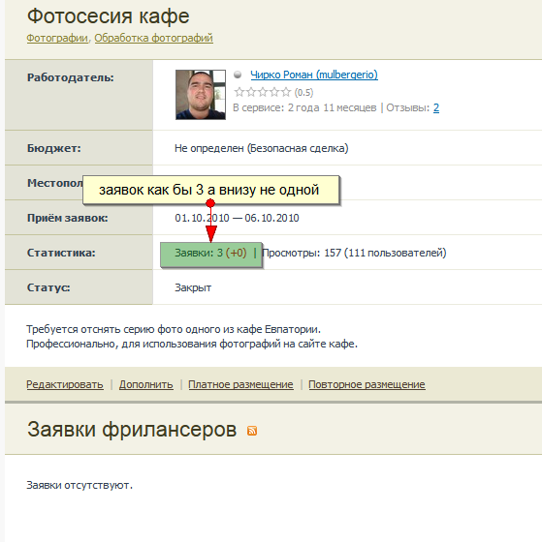Click the status value Закрыт

pyautogui.click(x=193, y=287)
